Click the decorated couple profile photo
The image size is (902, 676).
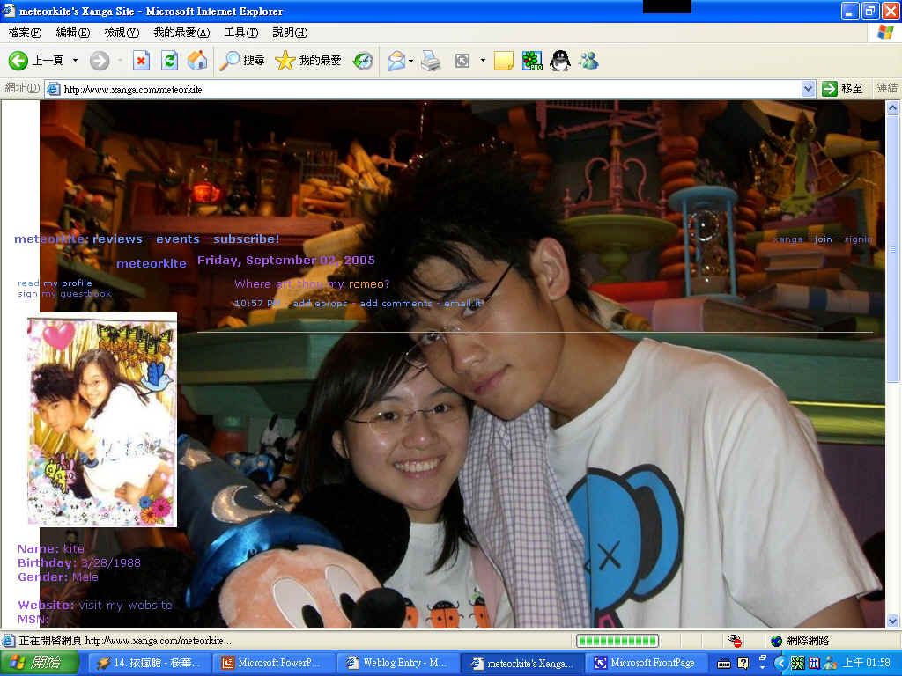pyautogui.click(x=102, y=420)
